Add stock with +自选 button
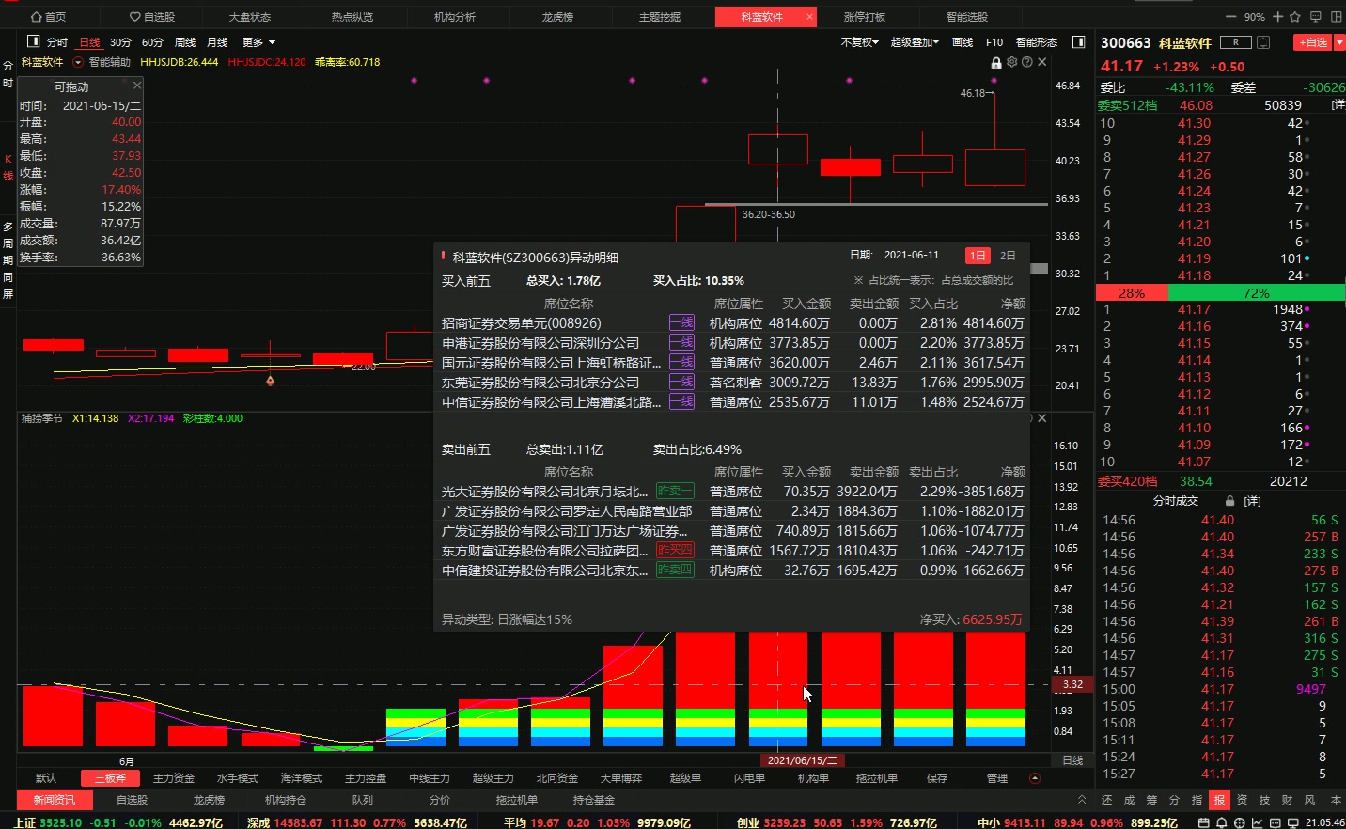Screen dimensions: 1346x829 [x=1313, y=42]
